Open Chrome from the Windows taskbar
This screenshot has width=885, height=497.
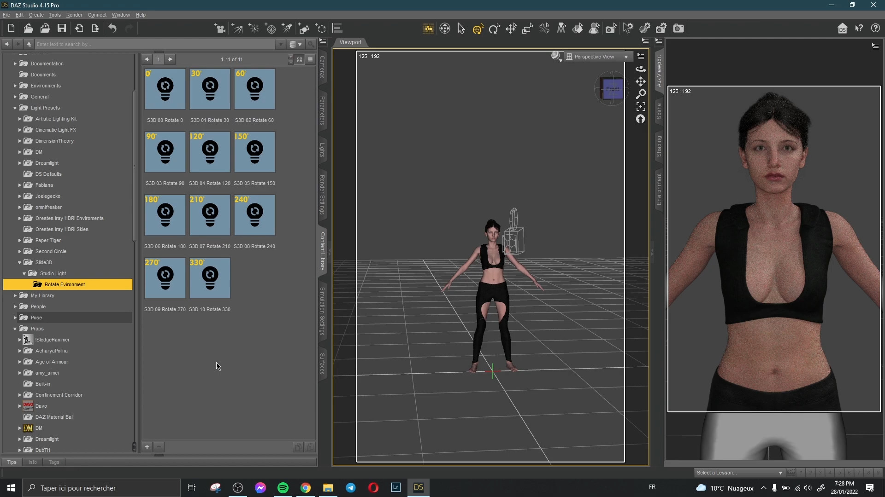pos(306,488)
